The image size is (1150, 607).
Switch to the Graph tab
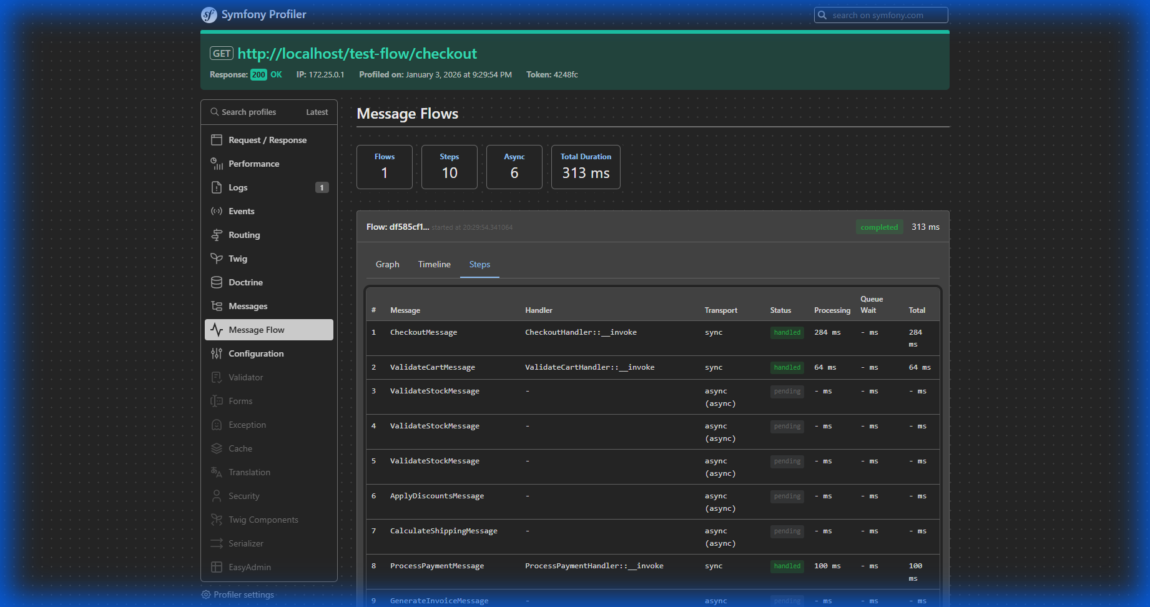pyautogui.click(x=387, y=264)
